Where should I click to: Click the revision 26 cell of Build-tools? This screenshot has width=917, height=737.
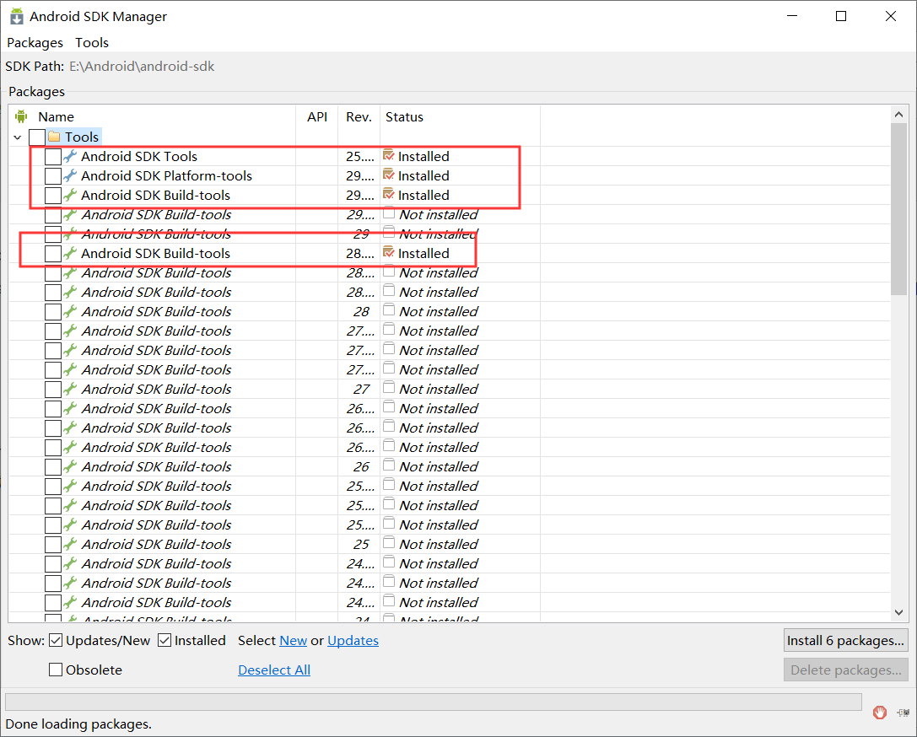(x=361, y=467)
